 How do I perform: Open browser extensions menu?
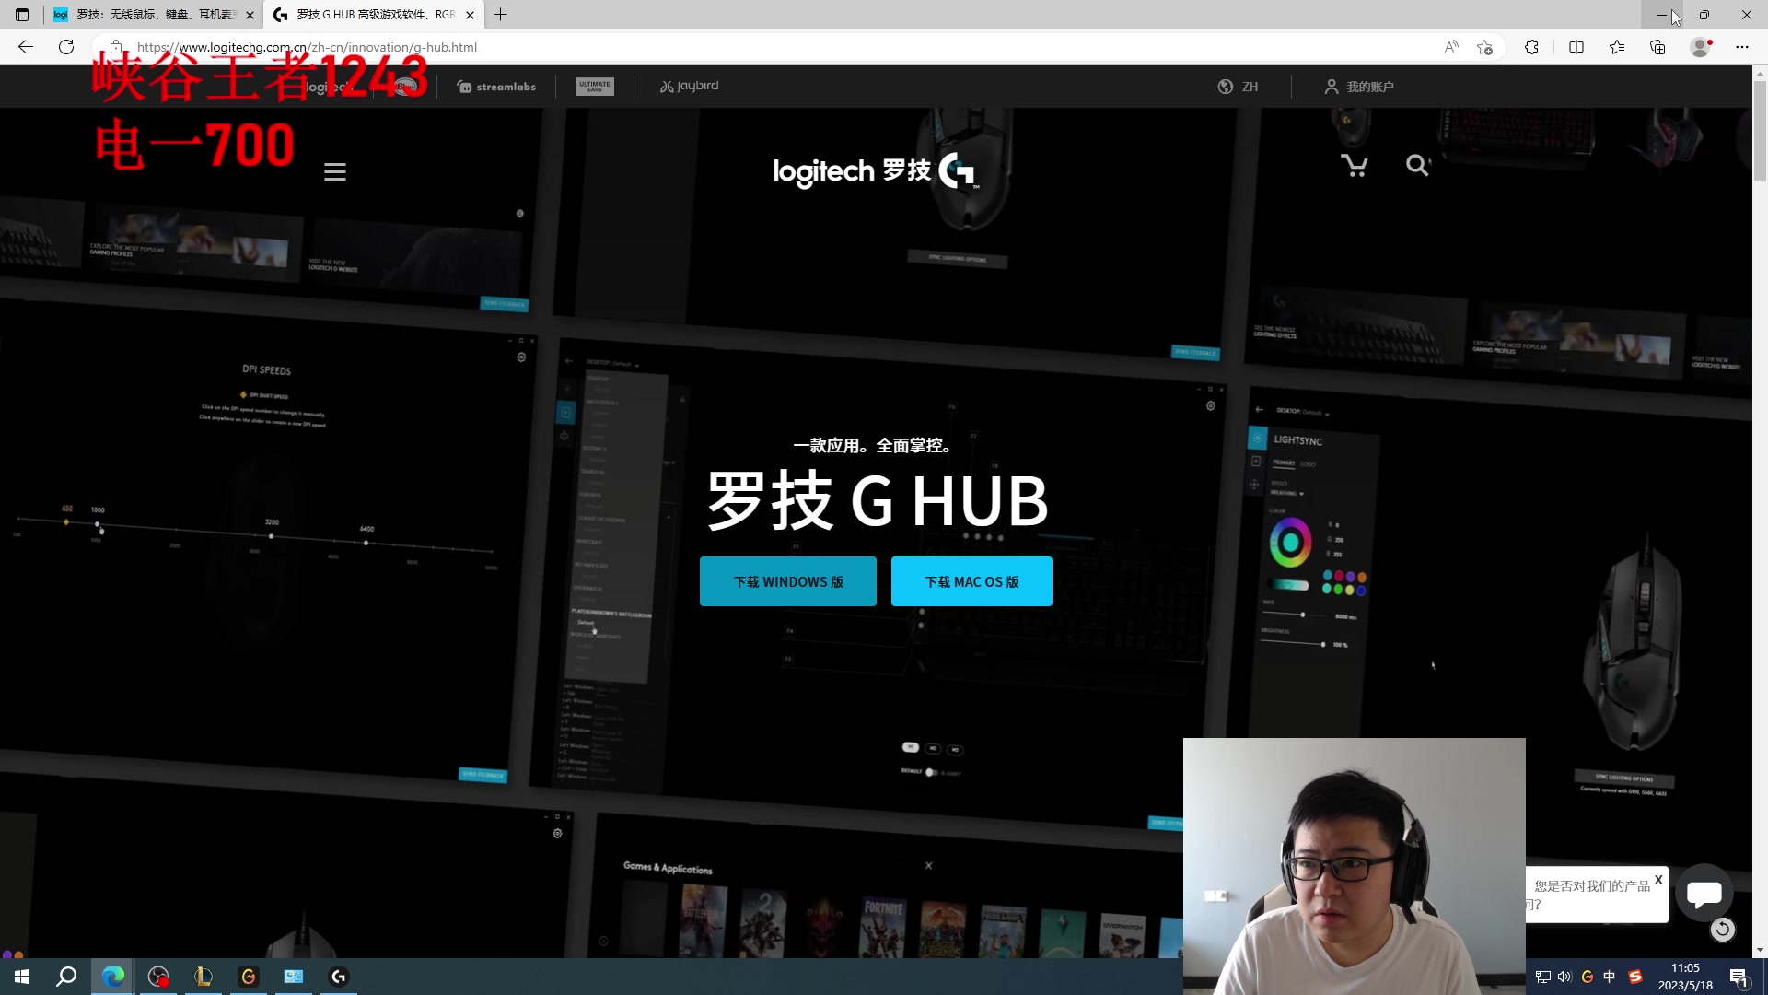click(1531, 47)
